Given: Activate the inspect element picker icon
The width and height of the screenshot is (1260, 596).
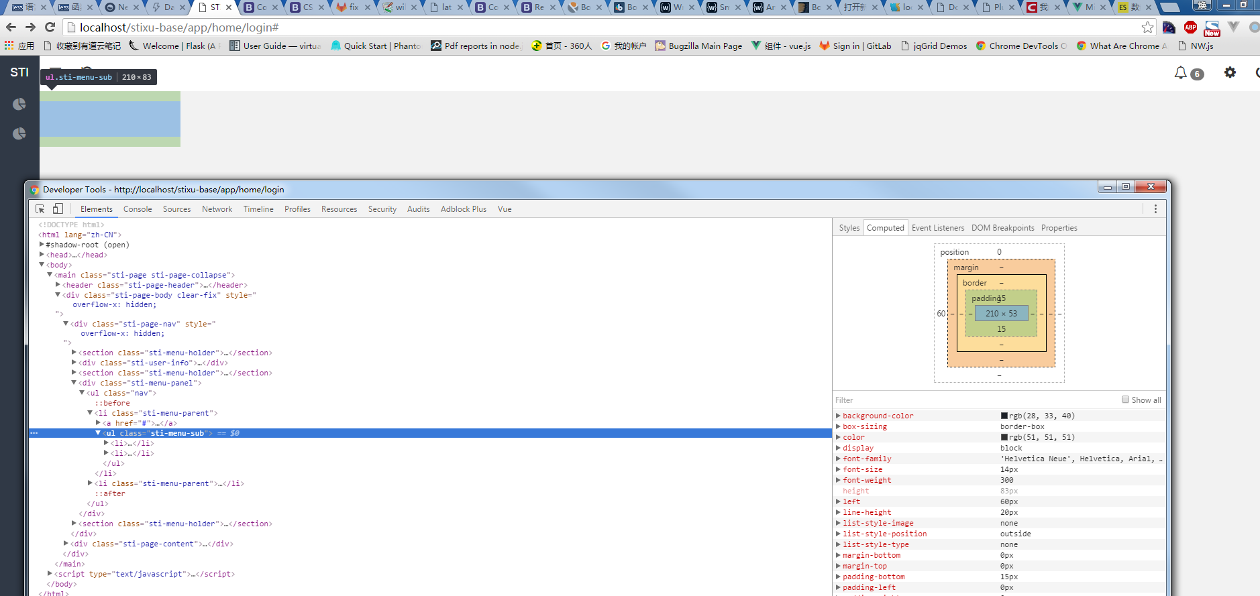Looking at the screenshot, I should pyautogui.click(x=40, y=209).
